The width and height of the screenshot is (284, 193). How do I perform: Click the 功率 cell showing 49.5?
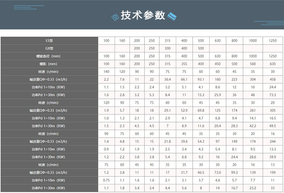(x=272, y=126)
